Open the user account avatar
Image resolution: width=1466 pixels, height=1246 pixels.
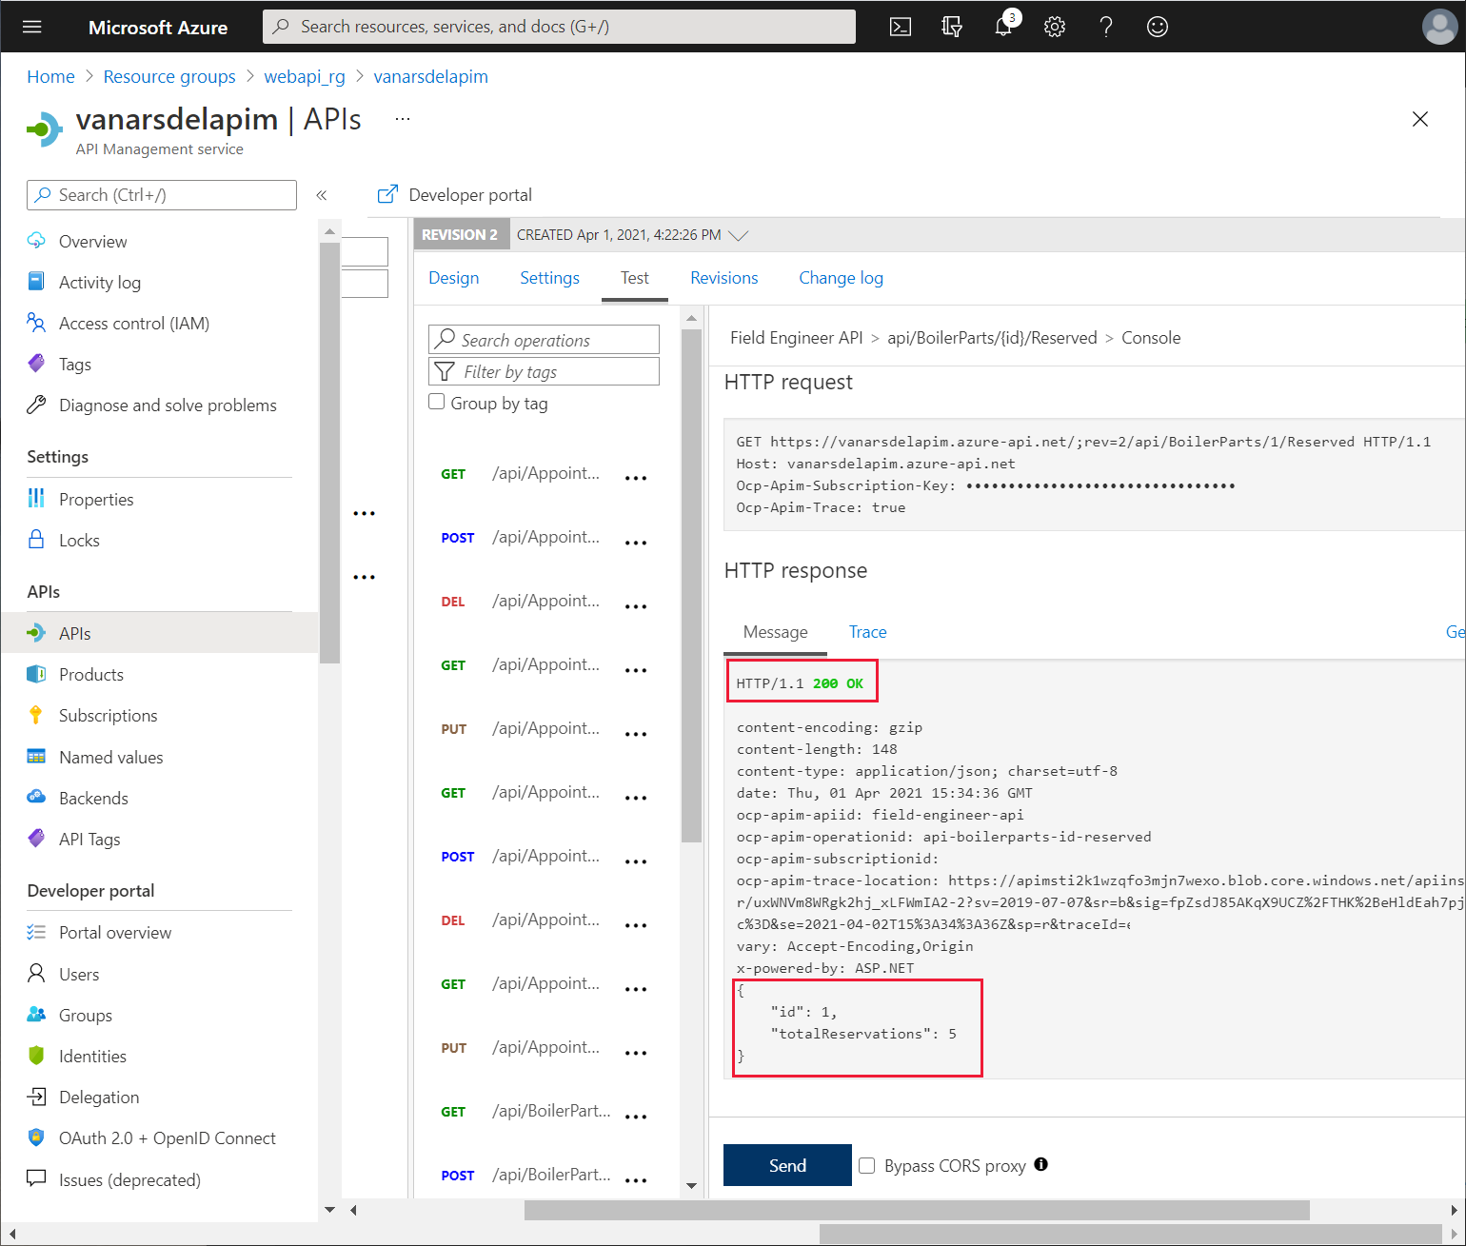[1439, 27]
